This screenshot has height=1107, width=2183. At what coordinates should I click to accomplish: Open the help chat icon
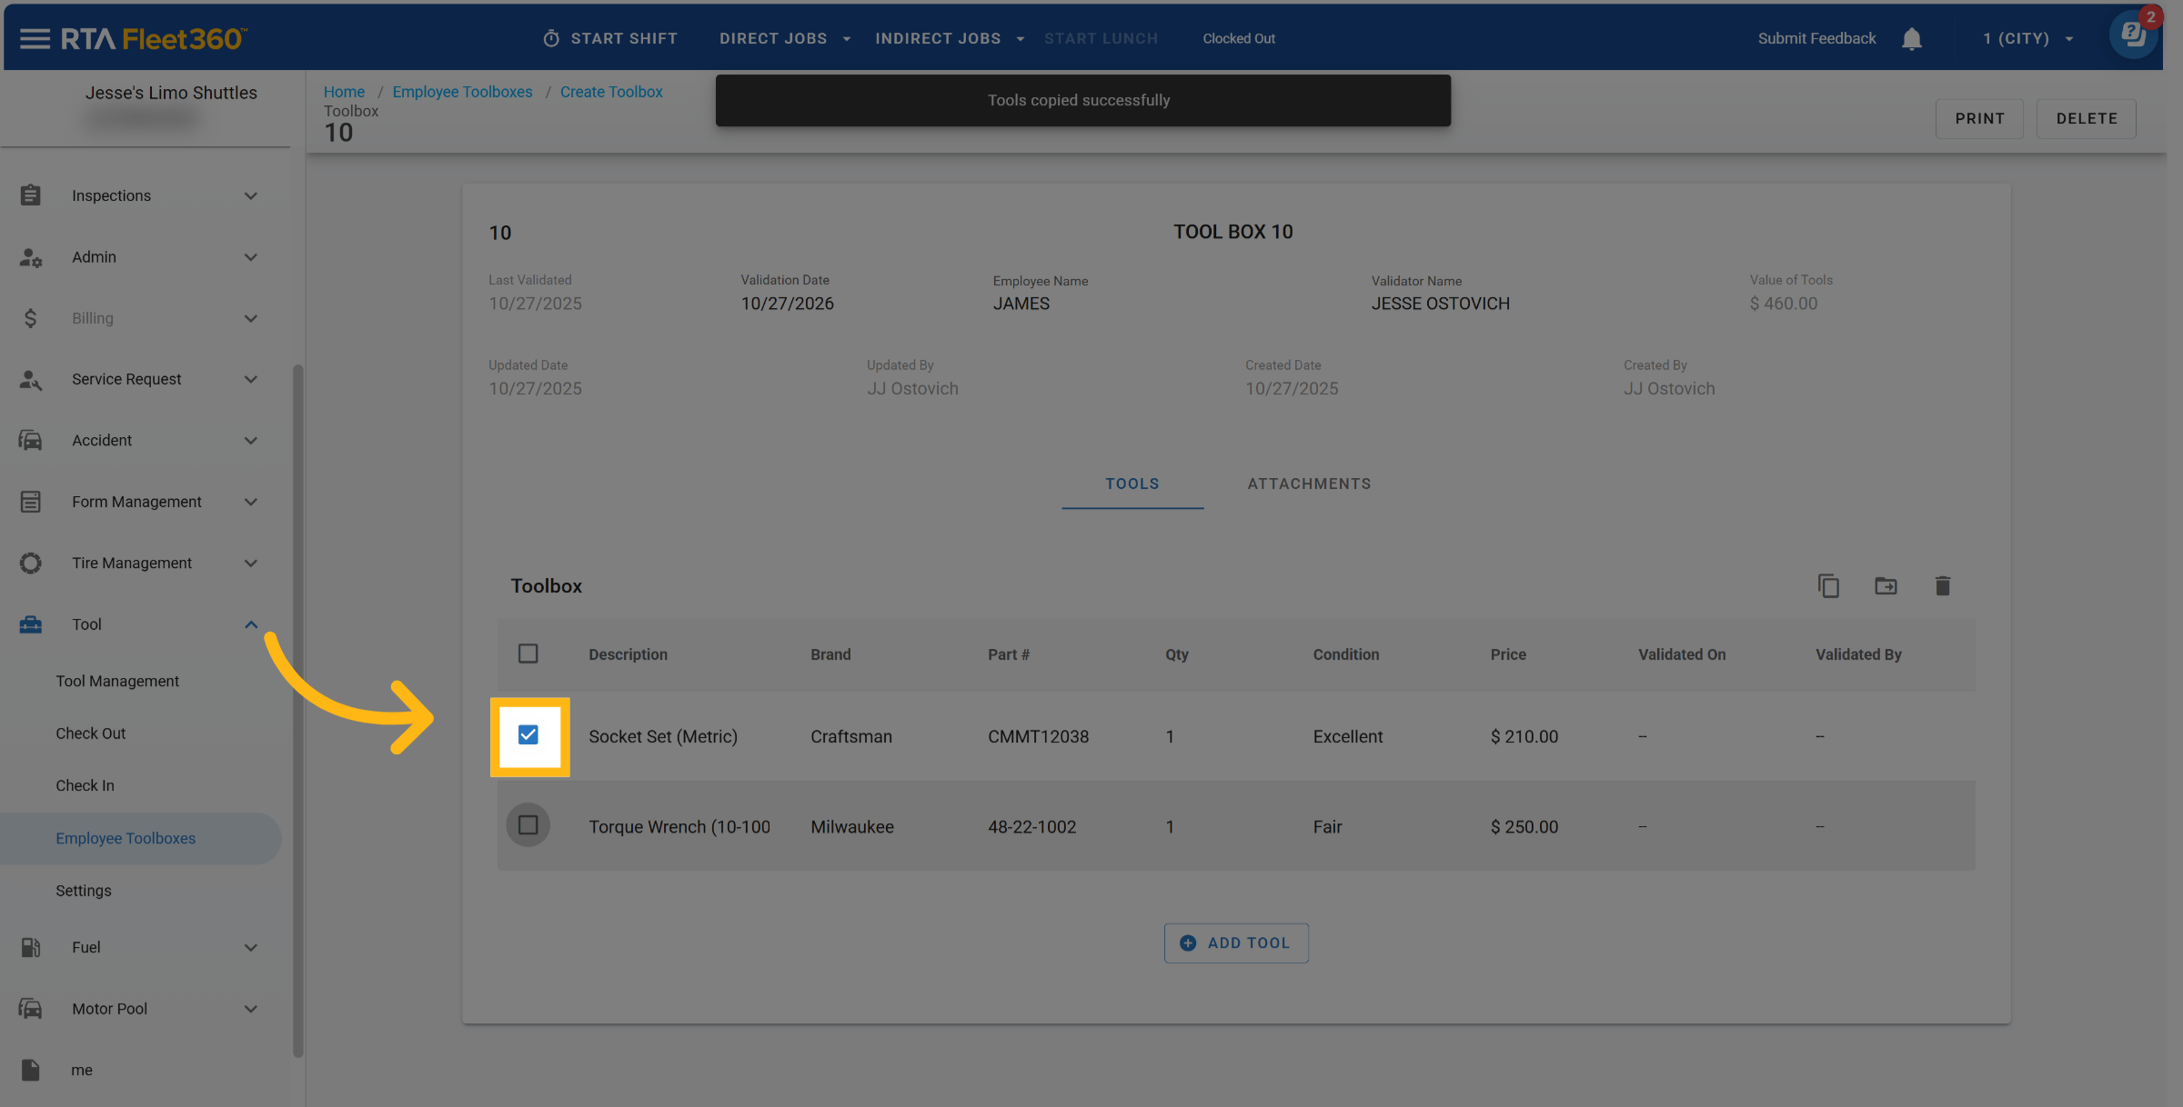click(2133, 36)
